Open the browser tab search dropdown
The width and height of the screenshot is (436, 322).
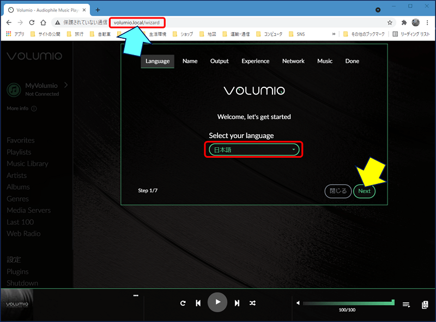378,10
